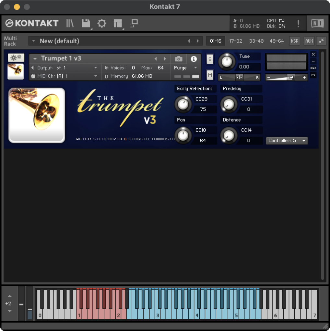330x331 pixels.
Task: Open the Kontakt library browser icon
Action: point(70,23)
